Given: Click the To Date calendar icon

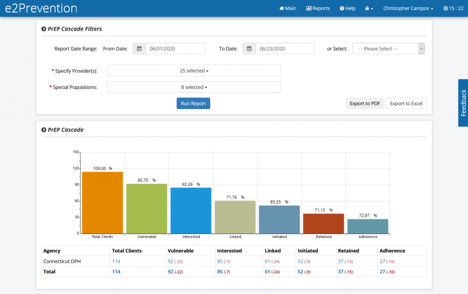Looking at the screenshot, I should (249, 49).
